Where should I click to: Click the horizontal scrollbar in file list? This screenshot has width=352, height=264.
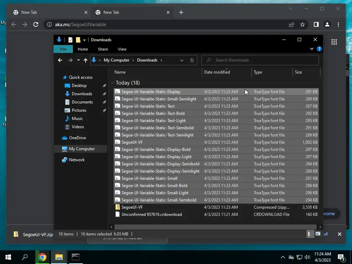tap(216, 227)
